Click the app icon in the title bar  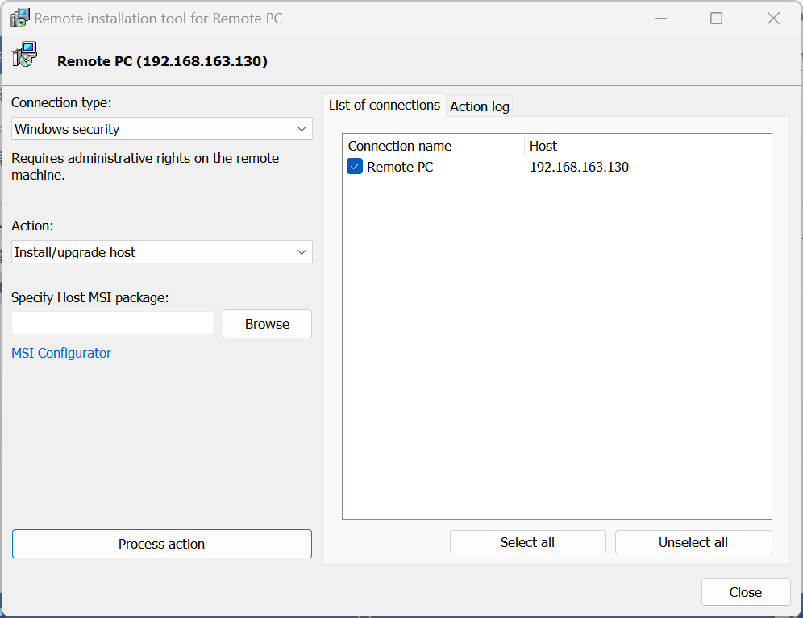click(x=20, y=18)
